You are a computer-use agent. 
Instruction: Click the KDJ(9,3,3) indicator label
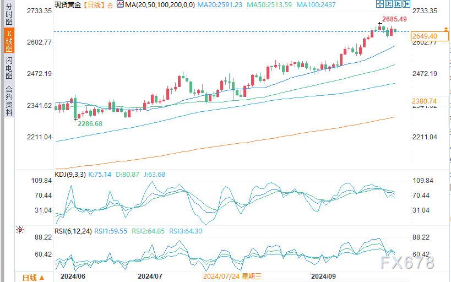coord(70,175)
